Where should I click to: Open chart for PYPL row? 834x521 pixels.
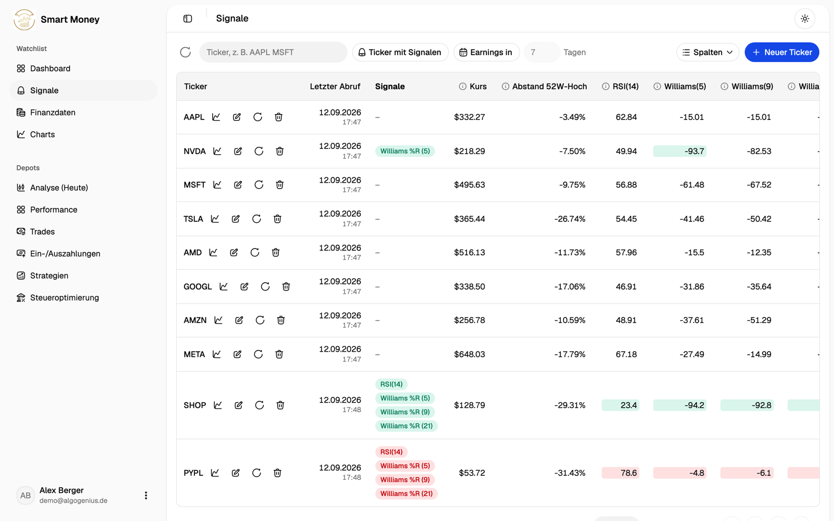pos(215,473)
